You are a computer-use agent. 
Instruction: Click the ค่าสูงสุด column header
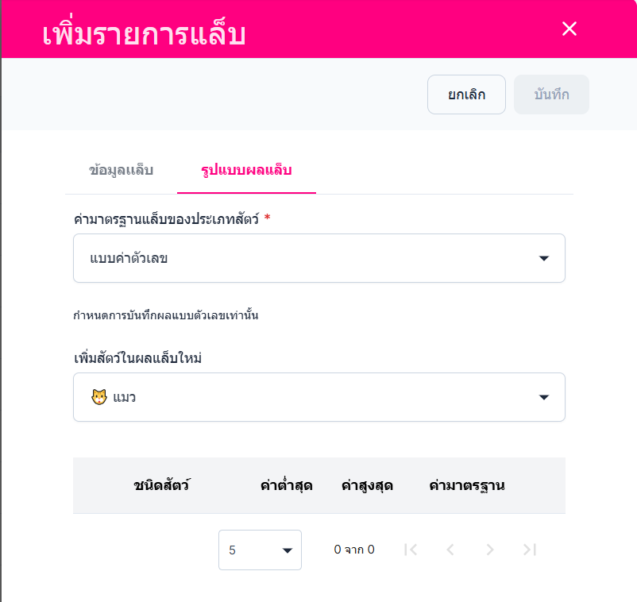[367, 485]
